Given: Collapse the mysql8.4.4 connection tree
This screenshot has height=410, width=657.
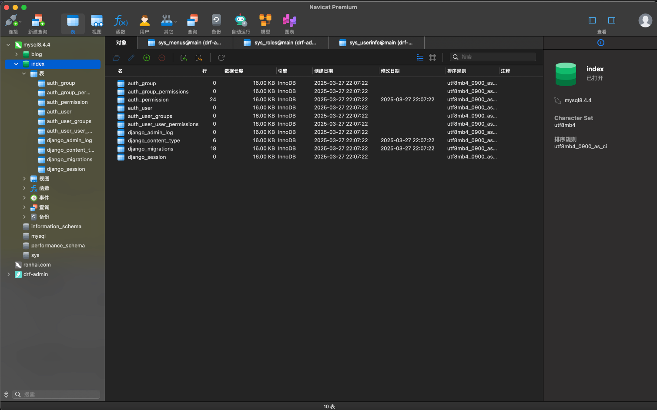Looking at the screenshot, I should (x=8, y=45).
